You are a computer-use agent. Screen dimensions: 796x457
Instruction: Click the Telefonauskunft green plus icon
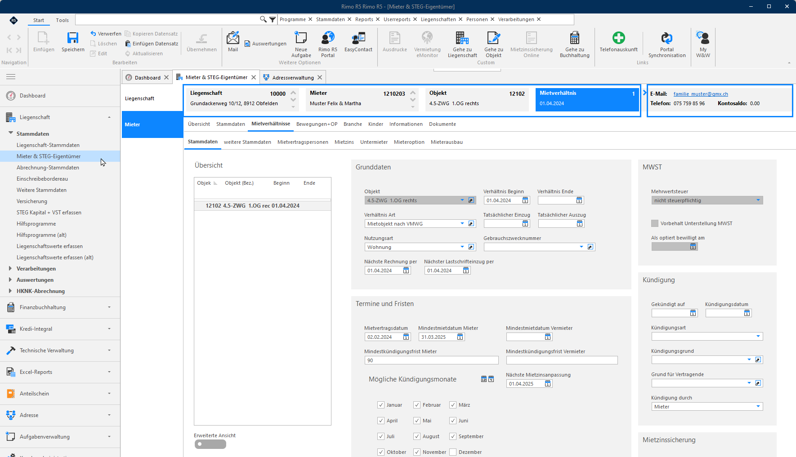619,38
